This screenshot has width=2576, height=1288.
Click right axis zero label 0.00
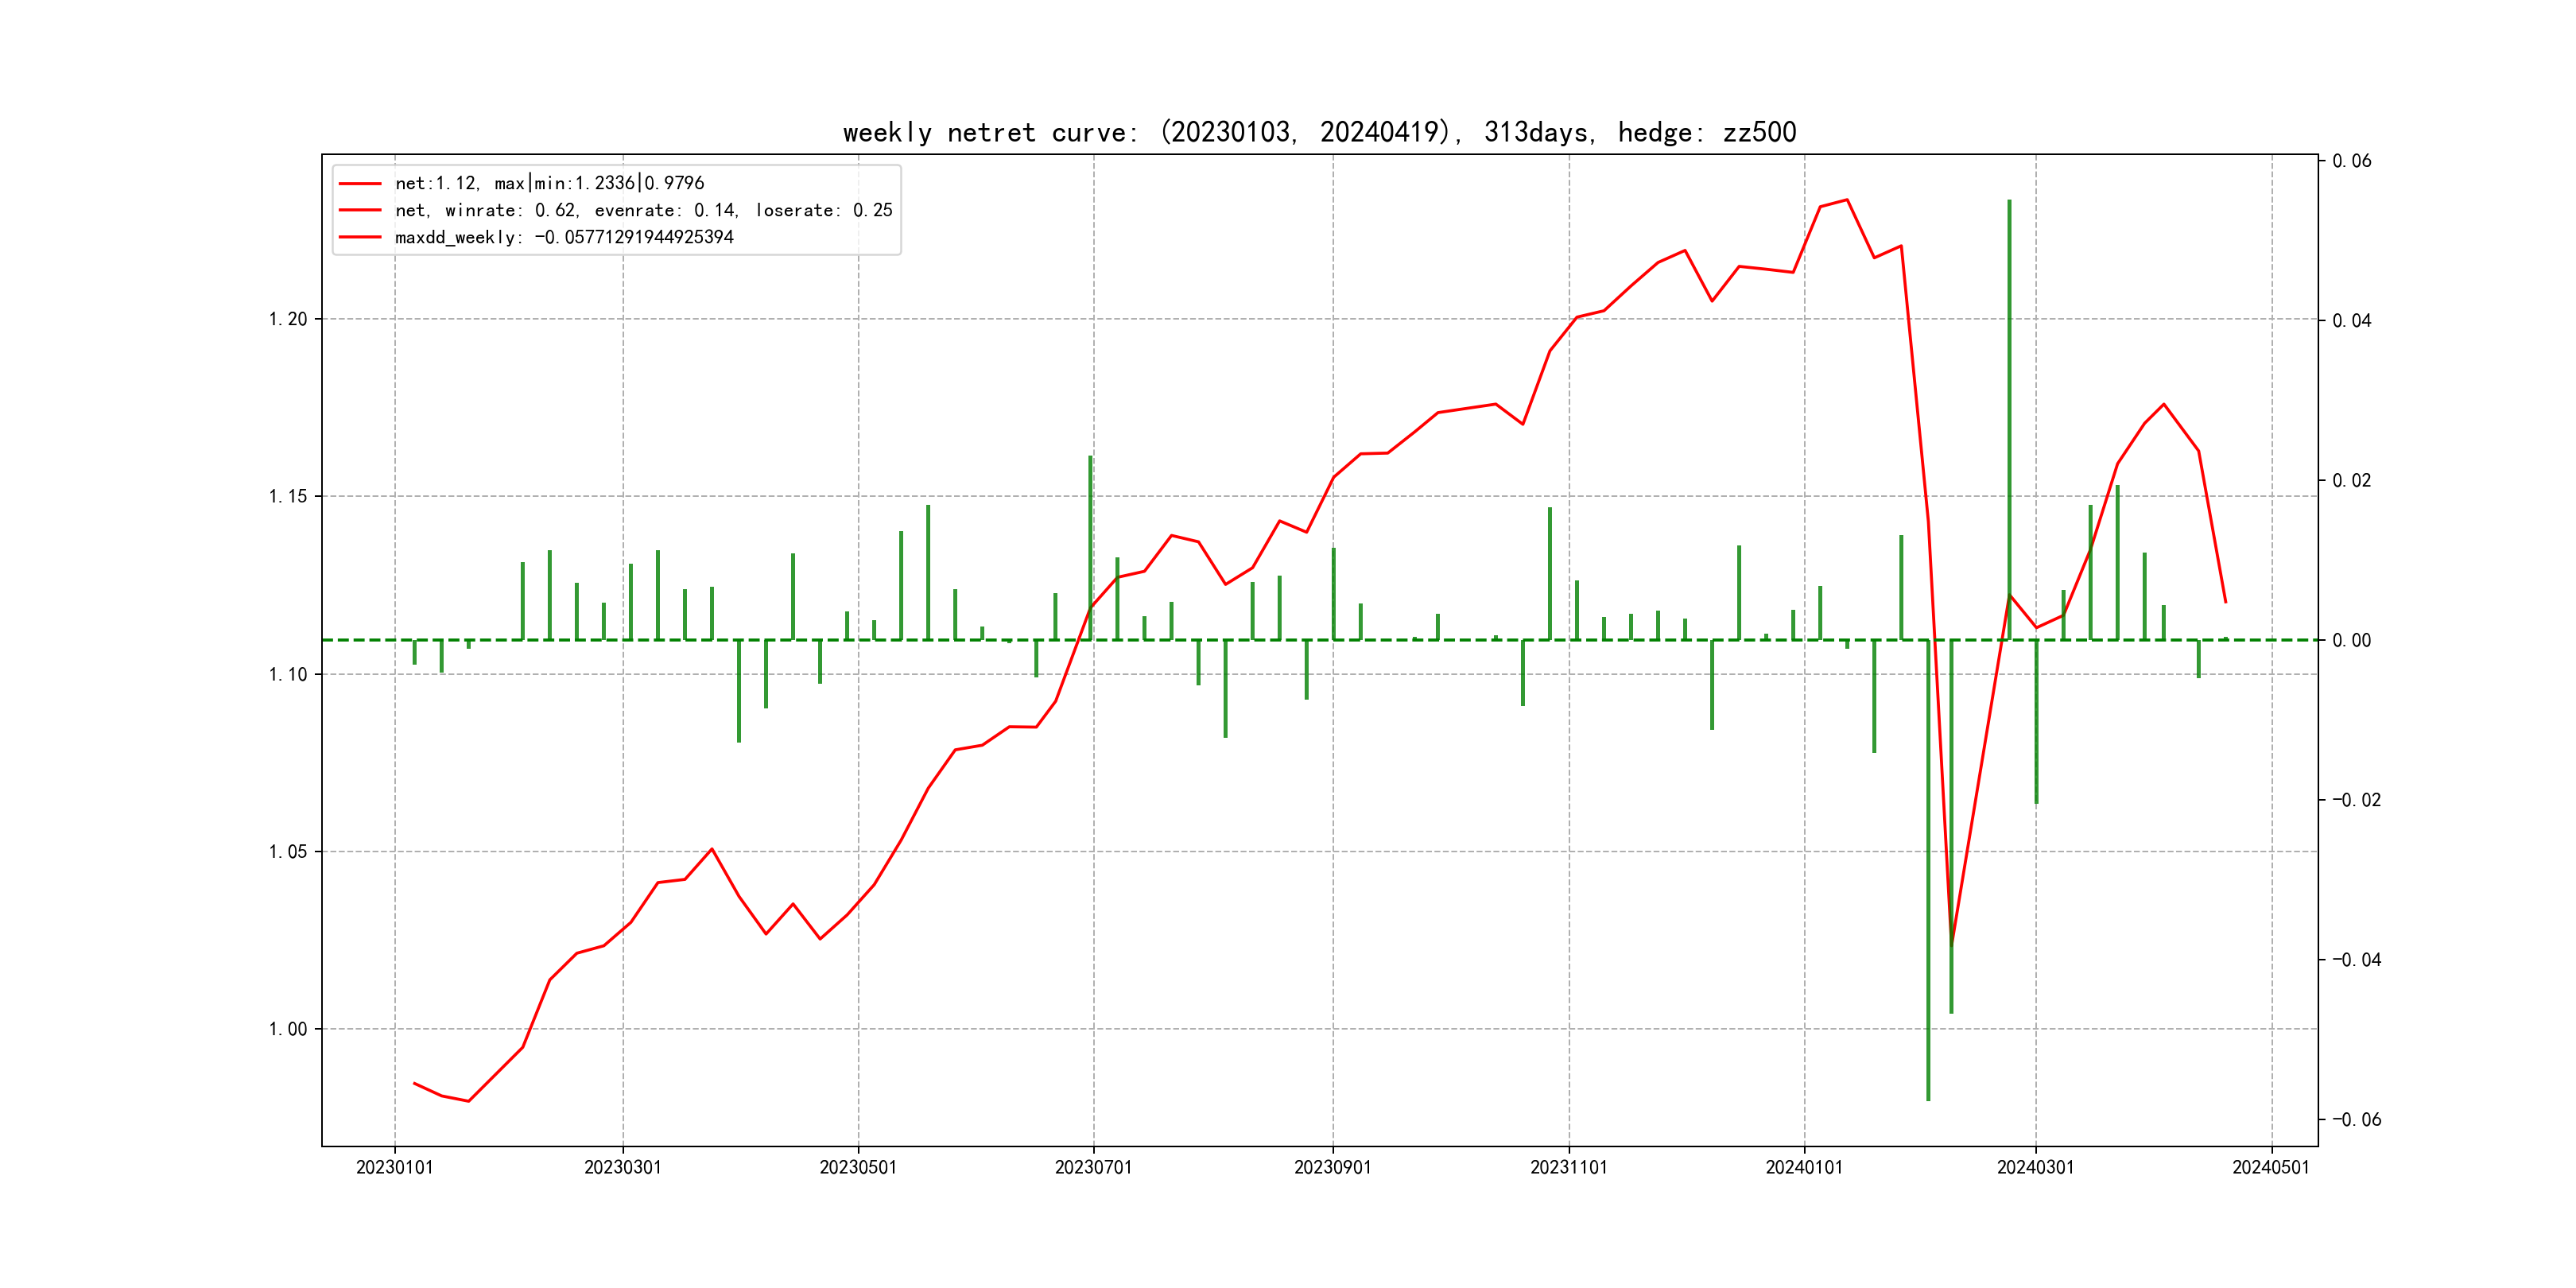tap(2351, 640)
